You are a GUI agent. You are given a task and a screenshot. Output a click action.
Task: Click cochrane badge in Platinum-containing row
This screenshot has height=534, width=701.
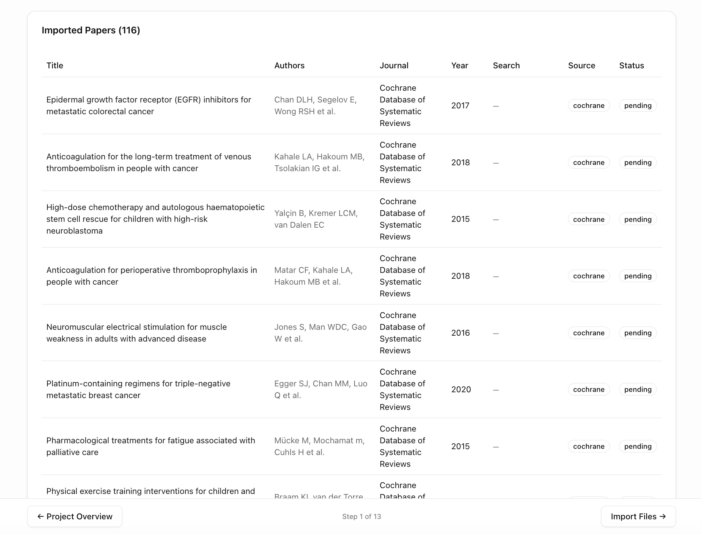589,389
